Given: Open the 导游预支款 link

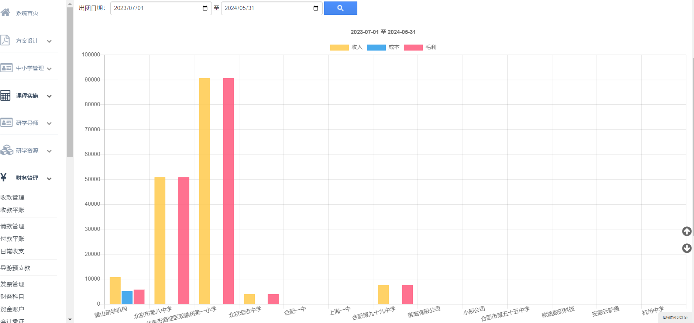Looking at the screenshot, I should 16,268.
